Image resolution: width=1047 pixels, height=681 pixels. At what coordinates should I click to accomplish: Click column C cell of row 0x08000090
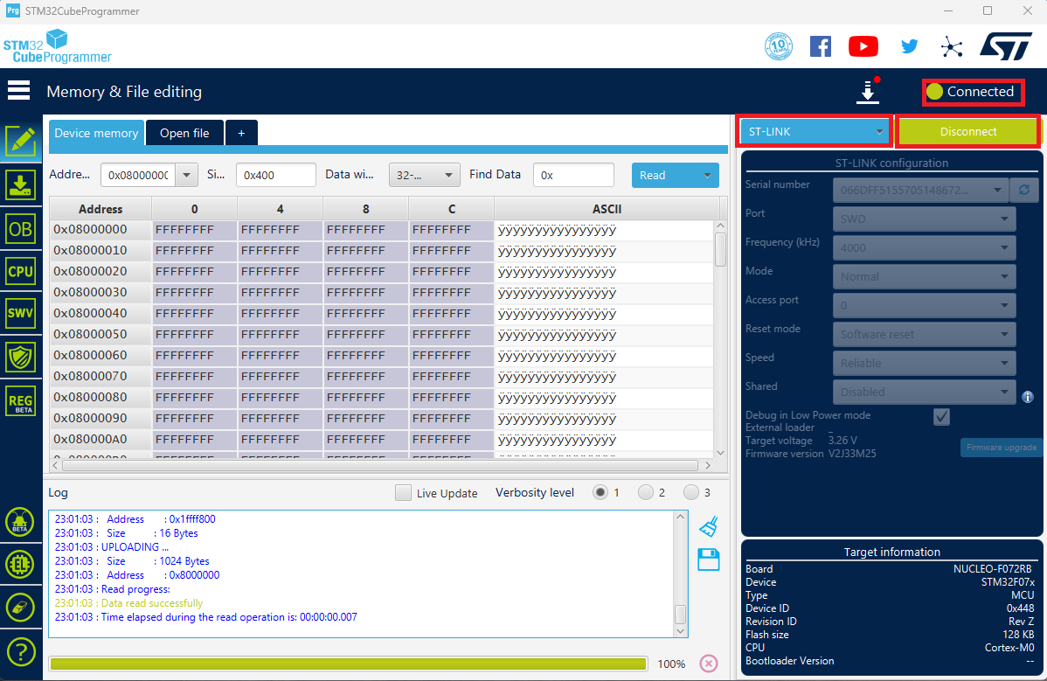451,418
